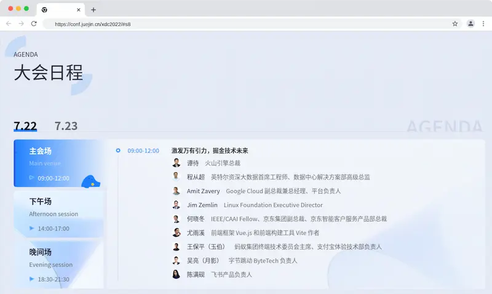This screenshot has width=492, height=294.
Task: Click avatar of speaker 谭待
Action: click(177, 163)
